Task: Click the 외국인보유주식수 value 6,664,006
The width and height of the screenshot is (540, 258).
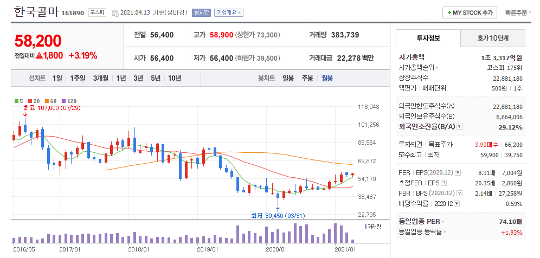Action: (x=509, y=117)
